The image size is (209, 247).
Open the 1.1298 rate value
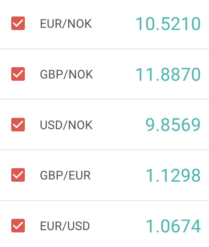173,175
